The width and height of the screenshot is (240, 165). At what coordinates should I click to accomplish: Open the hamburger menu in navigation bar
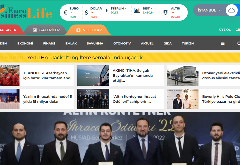coord(222,43)
